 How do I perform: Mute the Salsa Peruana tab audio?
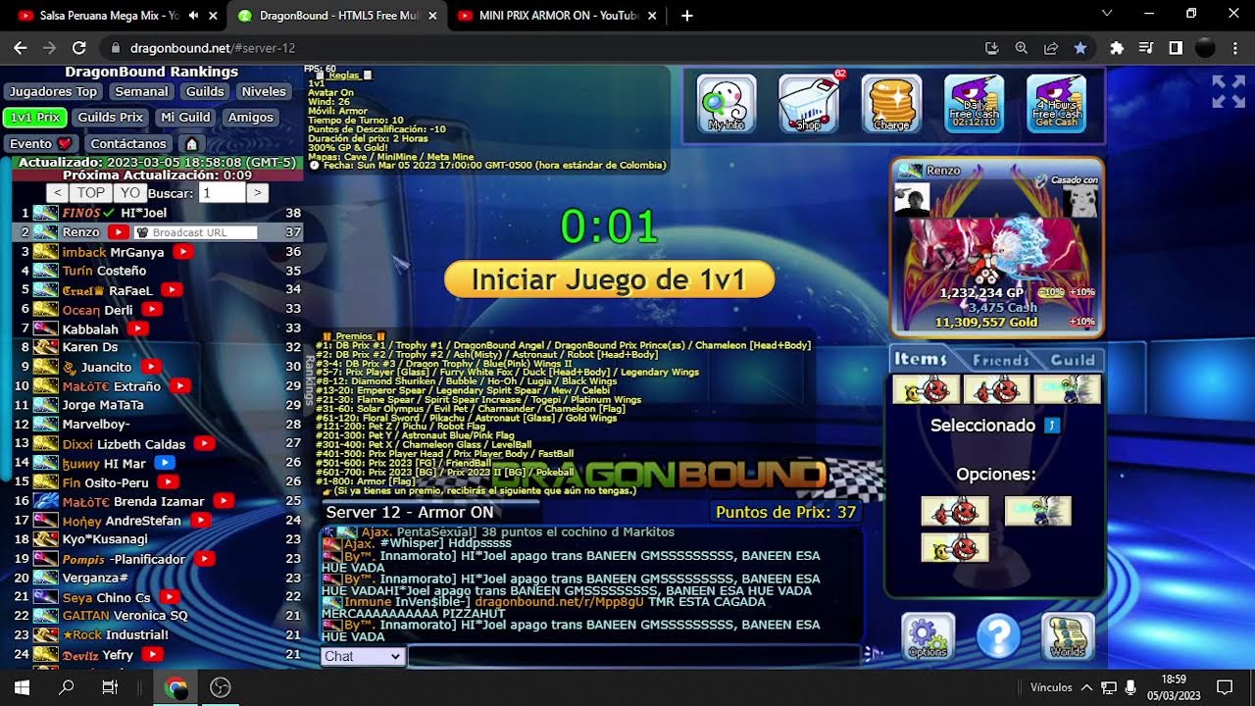click(193, 16)
